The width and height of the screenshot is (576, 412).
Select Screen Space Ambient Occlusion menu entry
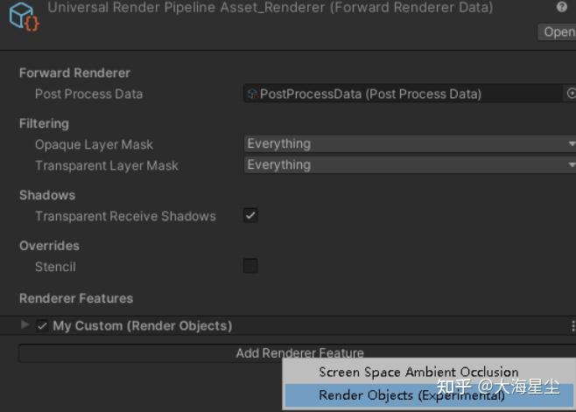[418, 372]
